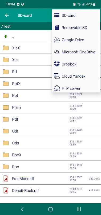Tap the Android home navigation button

[x=50, y=209]
